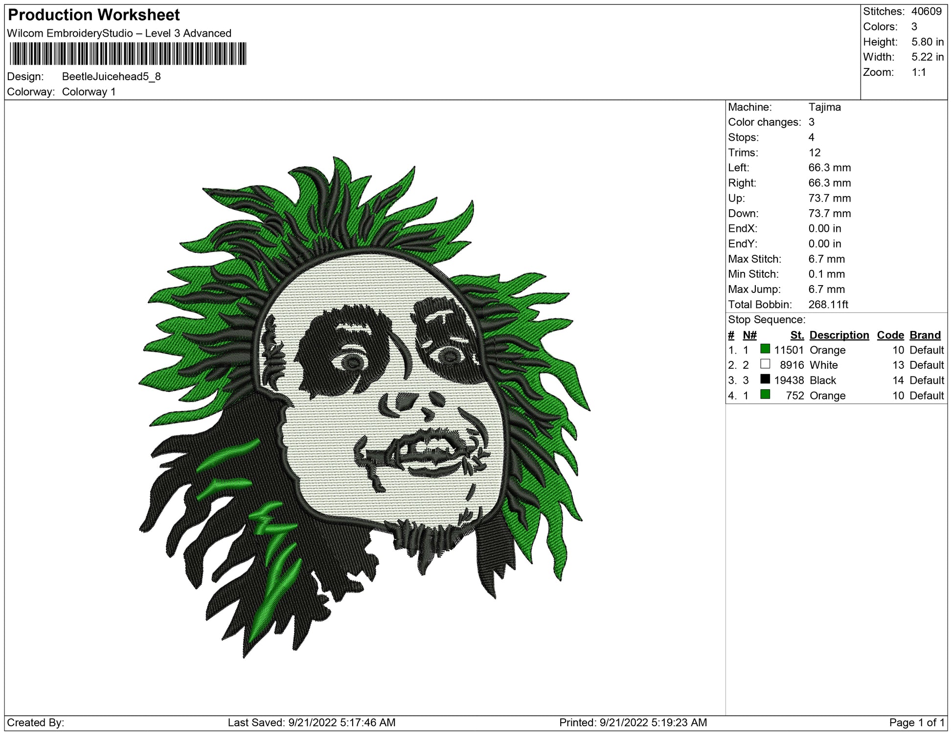Click the Total Bobbin 268.11ft value
This screenshot has height=732, width=952.
coord(828,305)
